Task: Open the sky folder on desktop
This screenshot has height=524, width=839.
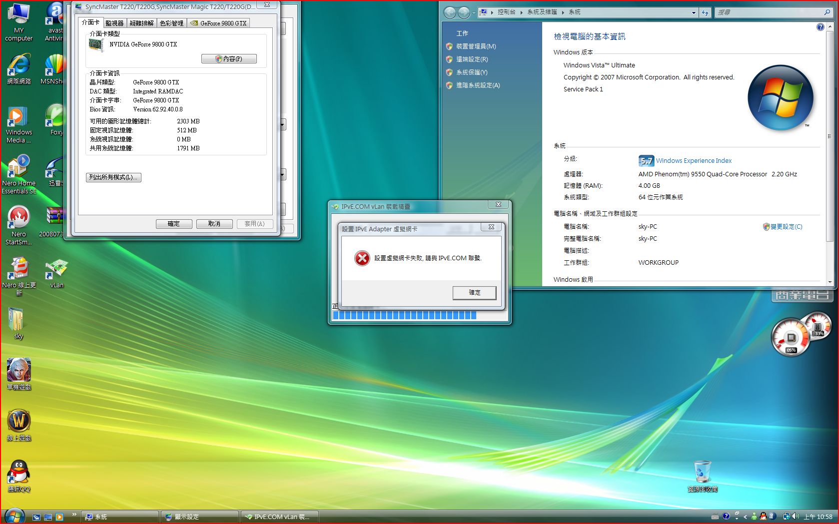Action: click(17, 320)
